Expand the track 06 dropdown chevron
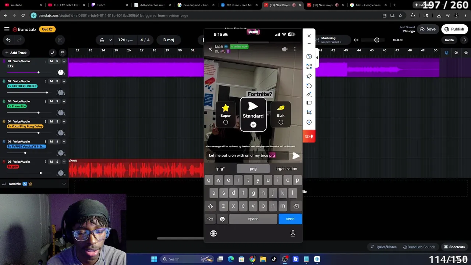Image resolution: width=471 pixels, height=265 pixels. point(64,162)
